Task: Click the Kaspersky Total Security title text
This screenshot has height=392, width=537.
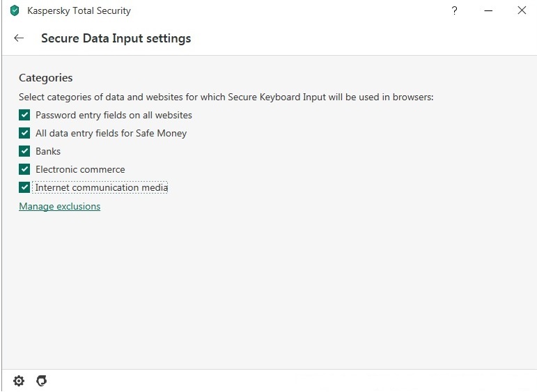Action: tap(79, 10)
